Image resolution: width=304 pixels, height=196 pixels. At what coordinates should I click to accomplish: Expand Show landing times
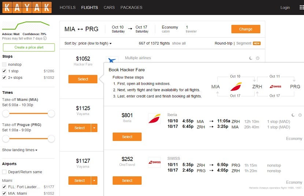[19, 150]
